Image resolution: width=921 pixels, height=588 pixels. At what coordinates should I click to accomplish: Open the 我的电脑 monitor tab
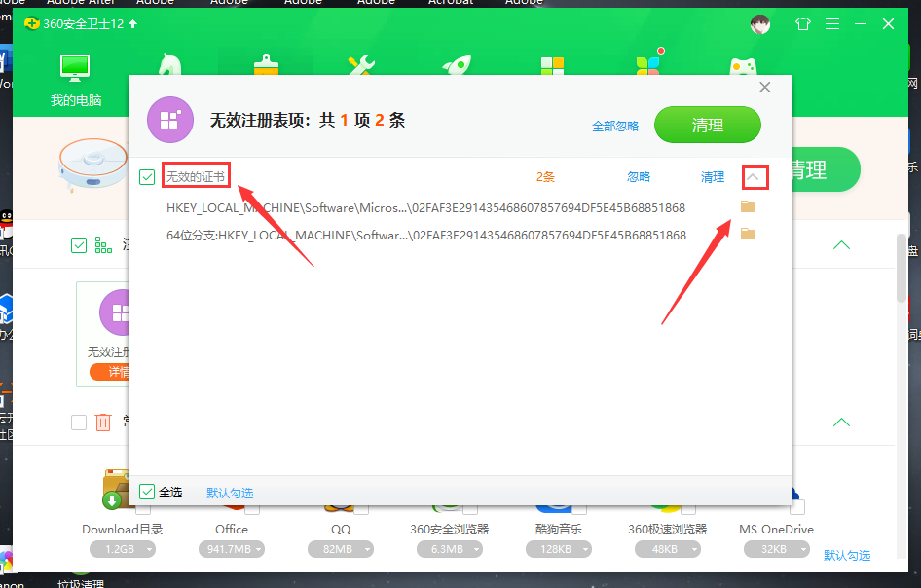pyautogui.click(x=75, y=81)
